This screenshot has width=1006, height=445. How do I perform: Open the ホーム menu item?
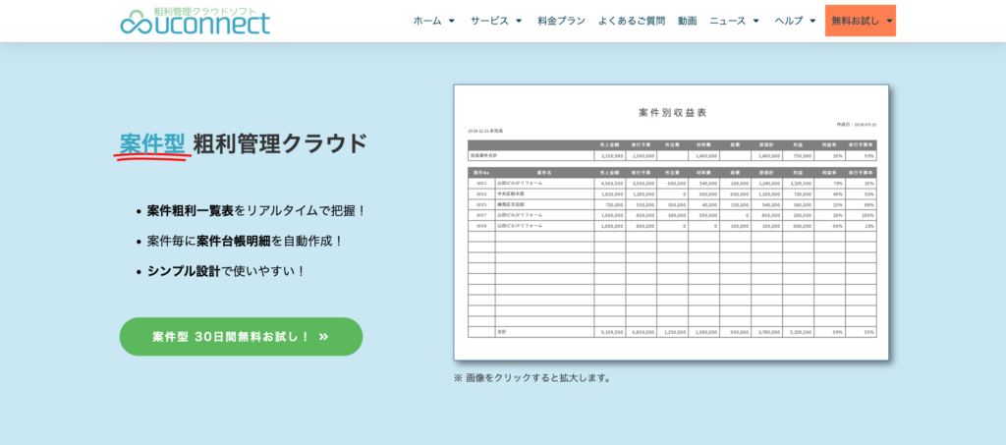[427, 21]
